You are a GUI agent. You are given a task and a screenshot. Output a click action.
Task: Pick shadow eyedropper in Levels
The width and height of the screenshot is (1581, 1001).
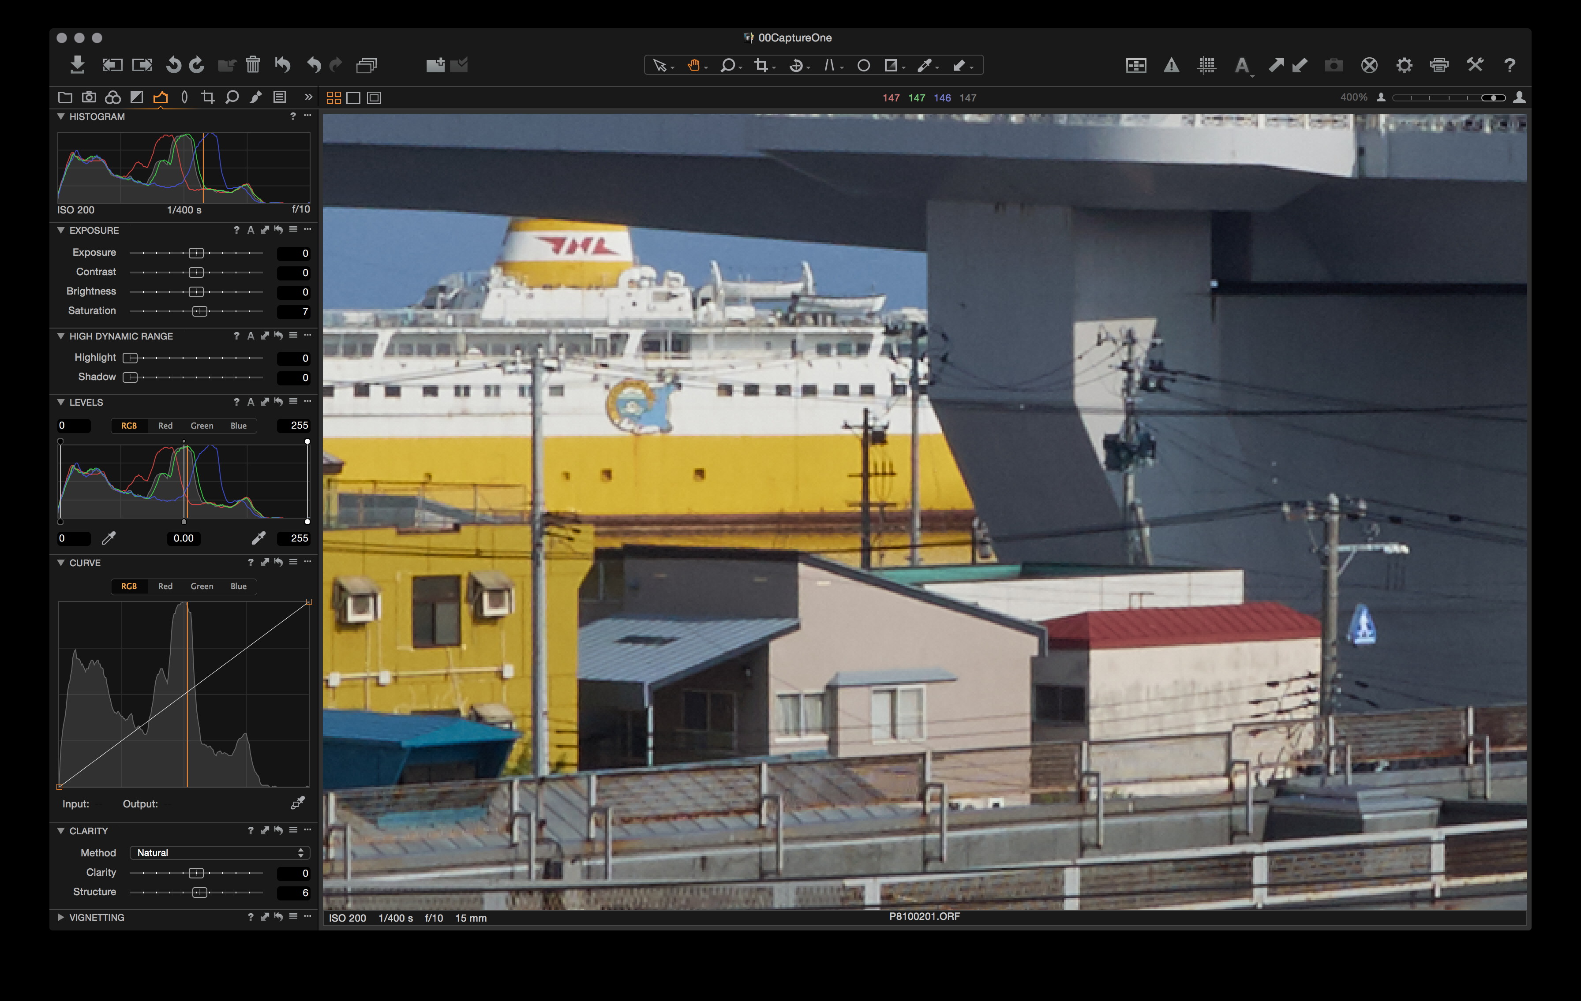[x=109, y=538]
